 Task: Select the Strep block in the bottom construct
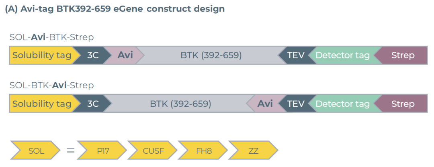[403, 104]
